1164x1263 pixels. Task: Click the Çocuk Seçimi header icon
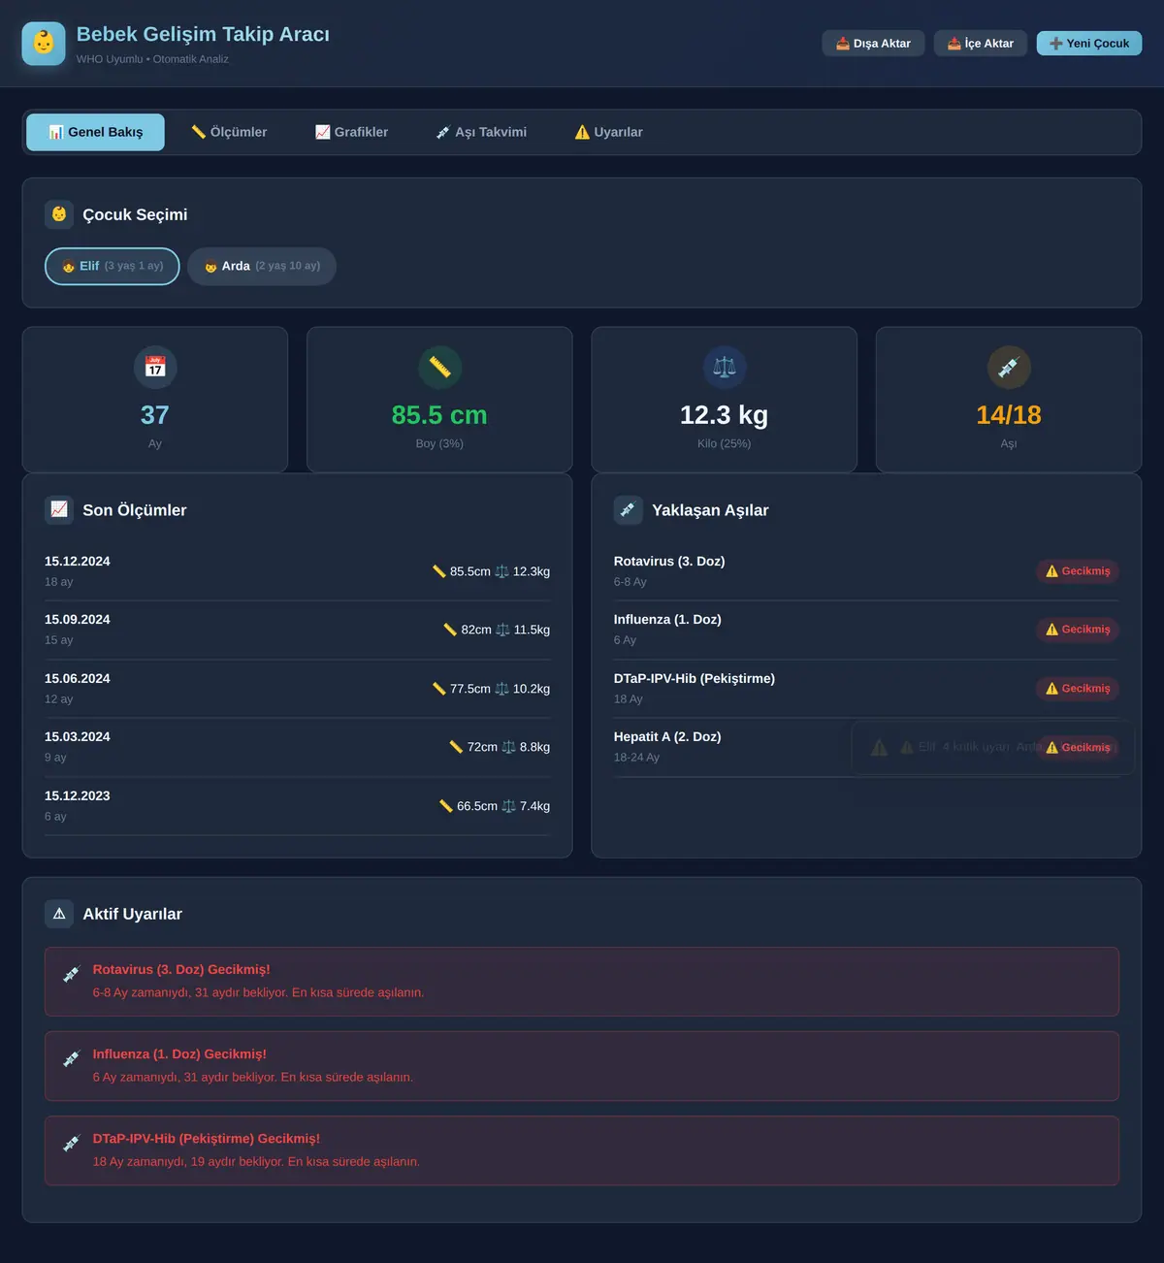(x=59, y=214)
